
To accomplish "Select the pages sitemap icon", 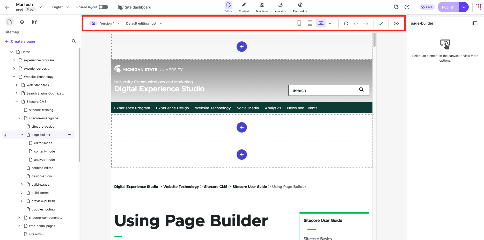I will [10, 22].
